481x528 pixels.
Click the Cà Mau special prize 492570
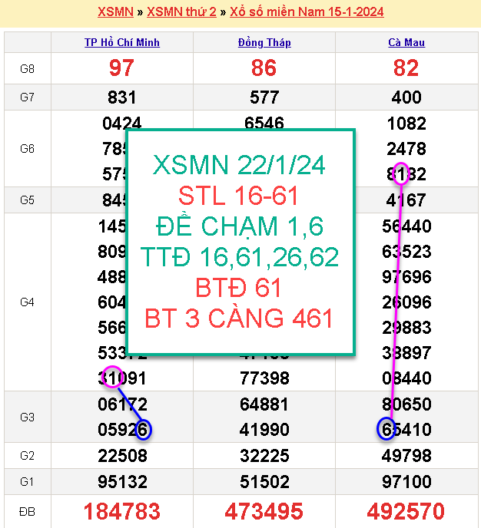[x=406, y=511]
